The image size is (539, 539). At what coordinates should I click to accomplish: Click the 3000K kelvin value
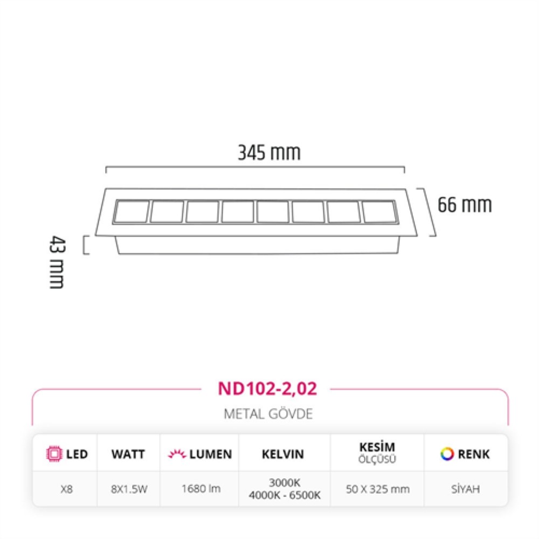point(285,482)
